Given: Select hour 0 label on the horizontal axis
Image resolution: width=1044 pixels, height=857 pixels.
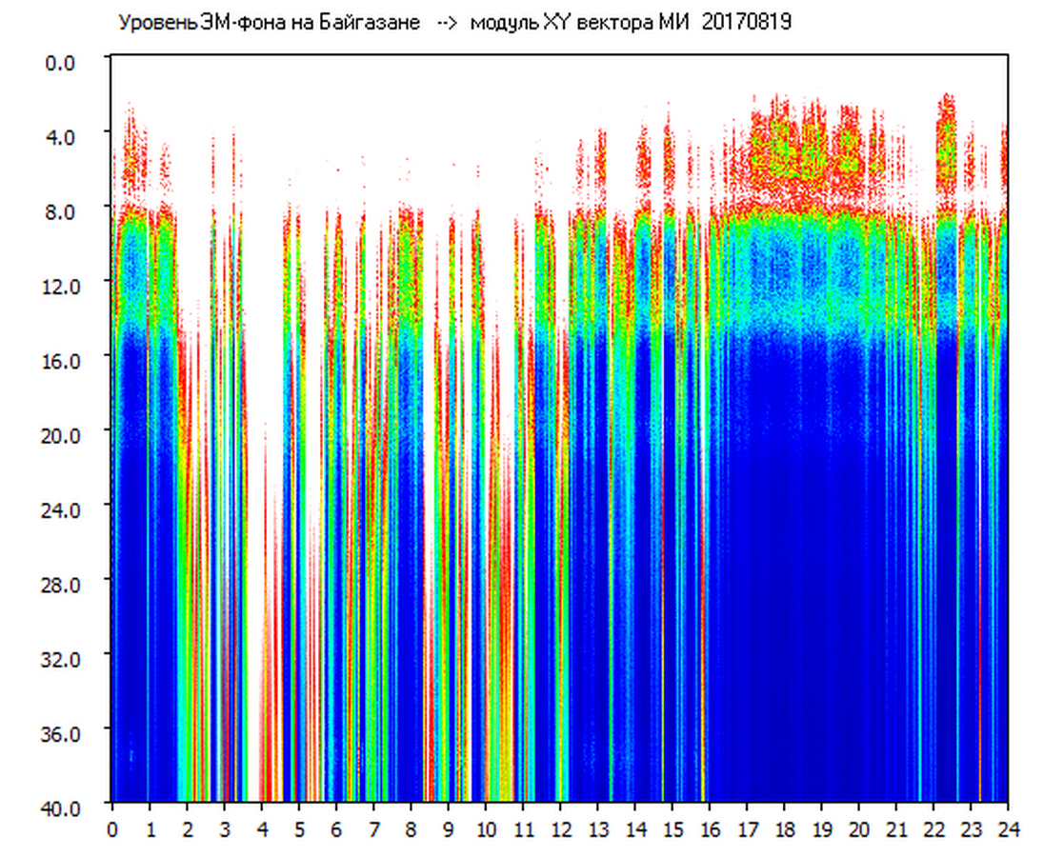Looking at the screenshot, I should [112, 829].
